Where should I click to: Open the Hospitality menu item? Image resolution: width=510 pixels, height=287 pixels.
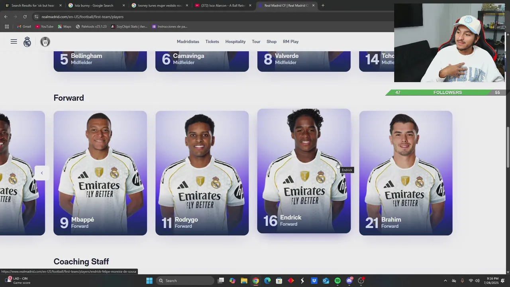pyautogui.click(x=235, y=41)
